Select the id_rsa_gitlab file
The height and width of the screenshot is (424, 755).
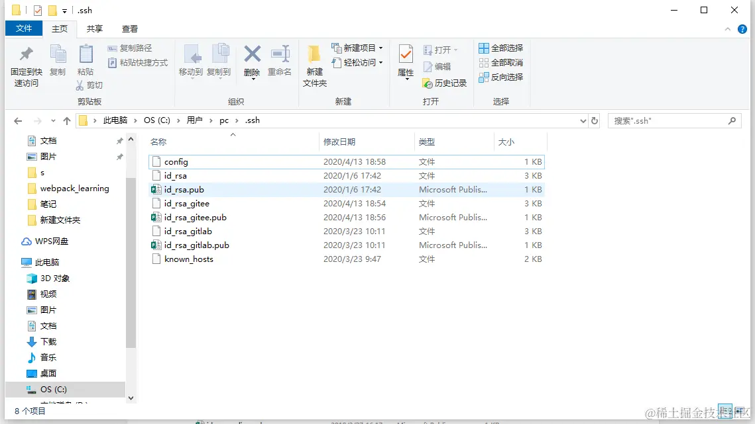[x=347, y=232]
